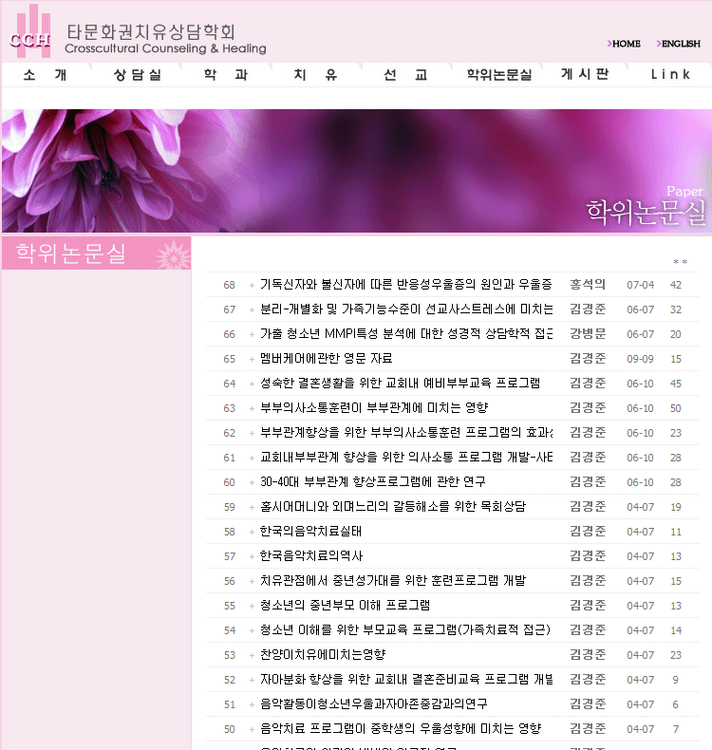Open the Link menu

(x=670, y=75)
